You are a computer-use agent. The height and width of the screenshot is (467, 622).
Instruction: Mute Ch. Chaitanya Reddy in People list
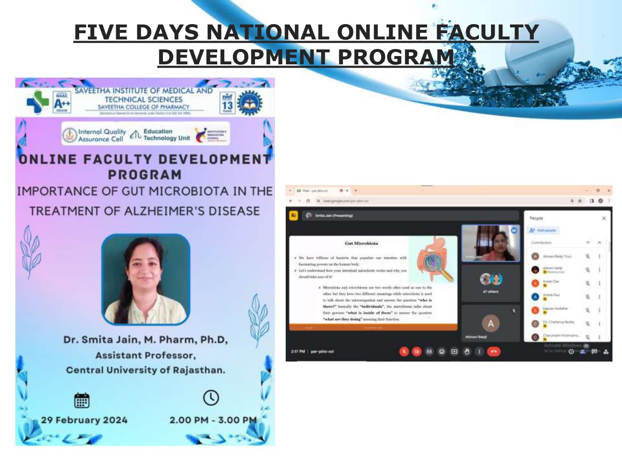click(x=588, y=323)
